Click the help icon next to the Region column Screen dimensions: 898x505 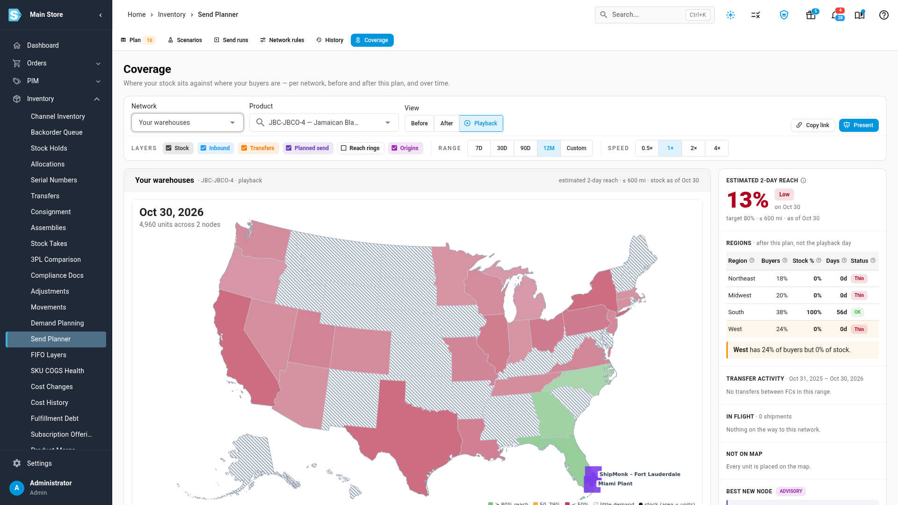[752, 260]
